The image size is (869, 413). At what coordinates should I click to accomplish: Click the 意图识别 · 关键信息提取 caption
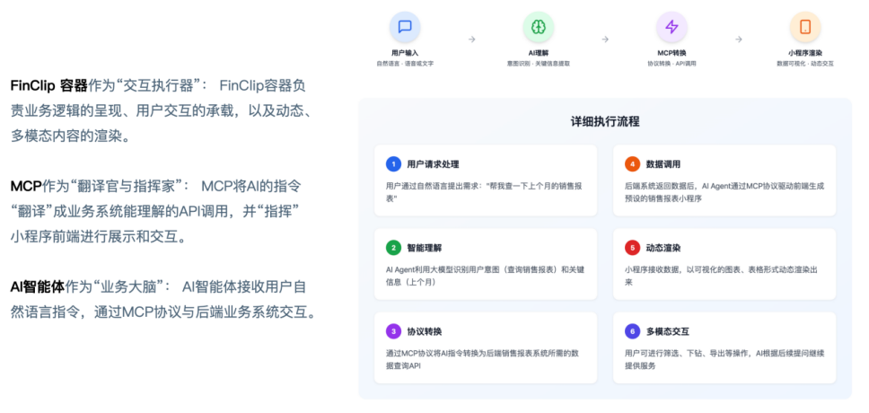[538, 64]
